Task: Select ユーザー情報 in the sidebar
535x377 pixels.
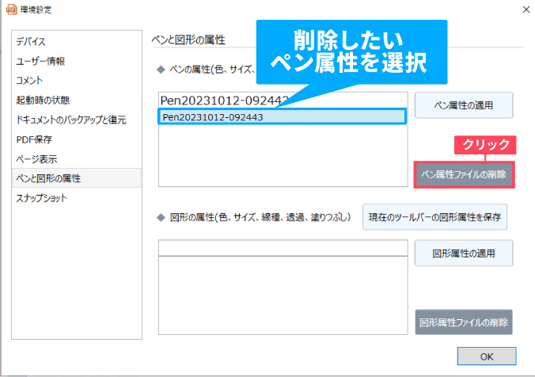Action: tap(40, 61)
